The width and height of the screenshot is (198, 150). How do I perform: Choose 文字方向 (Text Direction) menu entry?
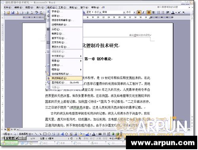(65, 42)
